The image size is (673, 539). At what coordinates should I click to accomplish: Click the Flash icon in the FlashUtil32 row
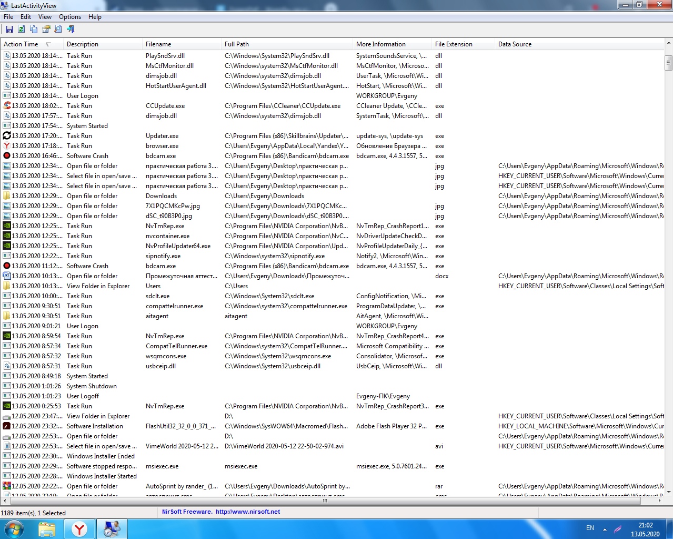tap(7, 426)
